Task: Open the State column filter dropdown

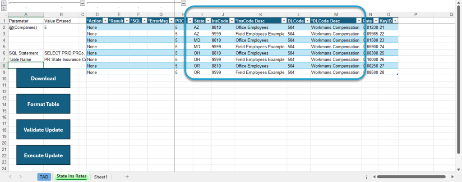Action: [208, 21]
